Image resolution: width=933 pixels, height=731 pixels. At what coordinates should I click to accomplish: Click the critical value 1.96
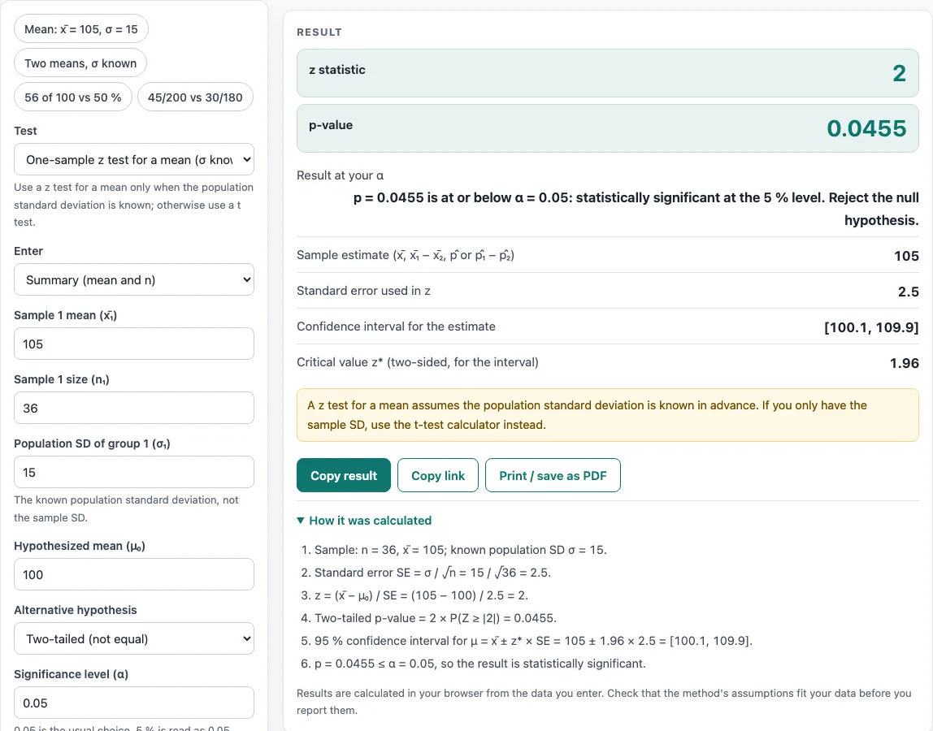pos(905,363)
